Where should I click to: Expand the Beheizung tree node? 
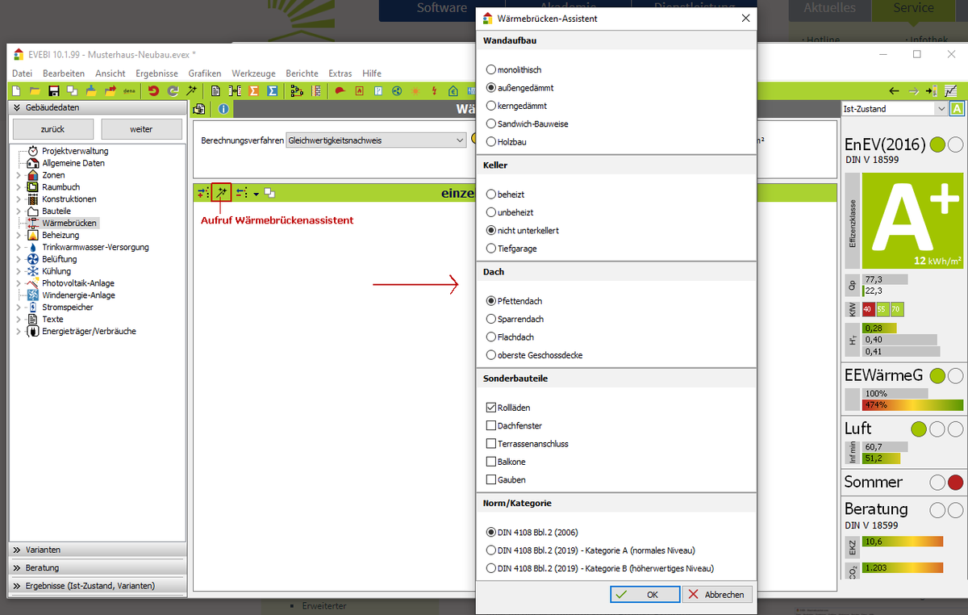click(19, 236)
